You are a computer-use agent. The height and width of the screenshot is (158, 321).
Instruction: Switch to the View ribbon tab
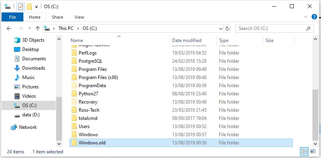tap(79, 17)
